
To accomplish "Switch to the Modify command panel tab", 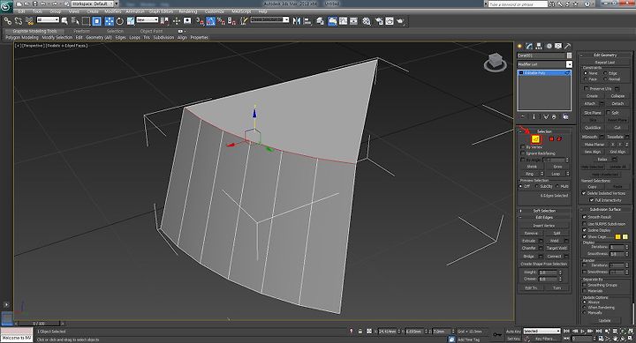I will click(x=529, y=46).
